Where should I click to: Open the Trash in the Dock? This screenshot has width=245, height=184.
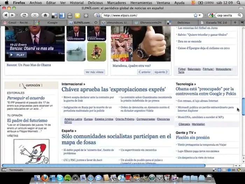click(209, 178)
